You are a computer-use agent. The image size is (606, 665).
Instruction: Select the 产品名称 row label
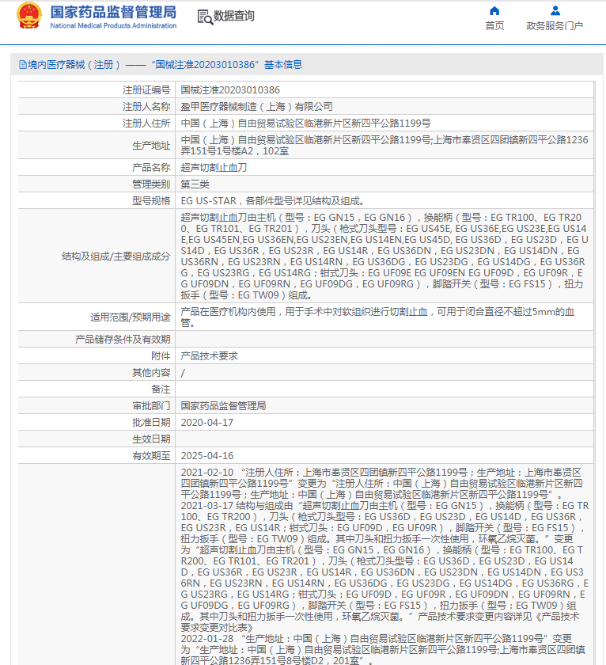pyautogui.click(x=151, y=168)
